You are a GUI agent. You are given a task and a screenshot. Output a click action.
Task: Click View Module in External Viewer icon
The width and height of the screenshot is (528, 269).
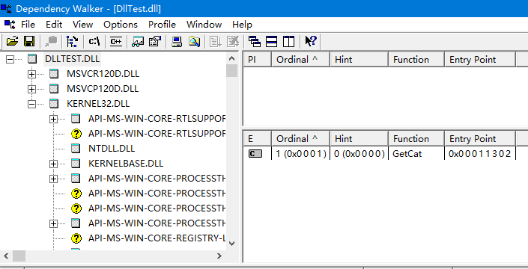click(138, 42)
